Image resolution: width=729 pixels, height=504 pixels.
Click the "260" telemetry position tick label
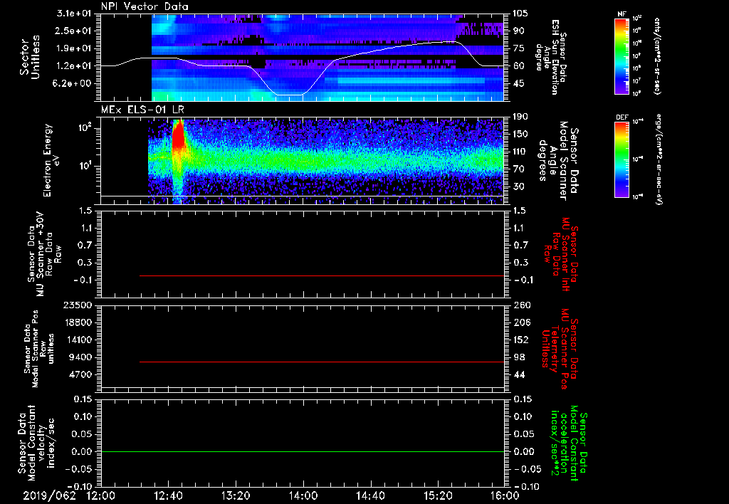(x=522, y=305)
